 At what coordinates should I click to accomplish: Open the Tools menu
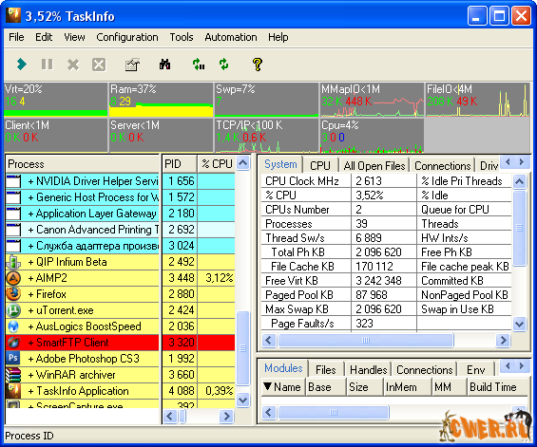pyautogui.click(x=182, y=37)
